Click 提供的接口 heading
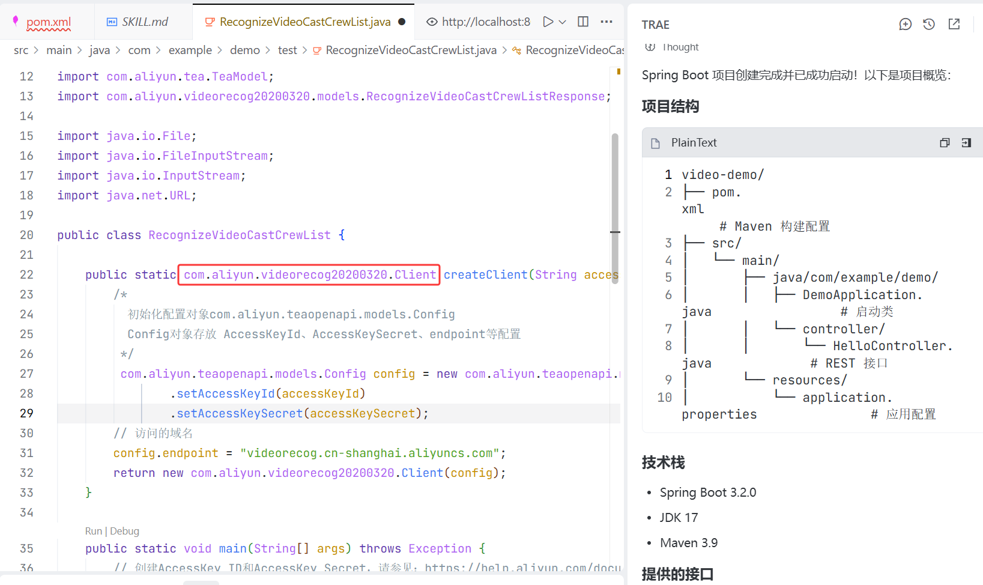The width and height of the screenshot is (983, 585). (677, 574)
